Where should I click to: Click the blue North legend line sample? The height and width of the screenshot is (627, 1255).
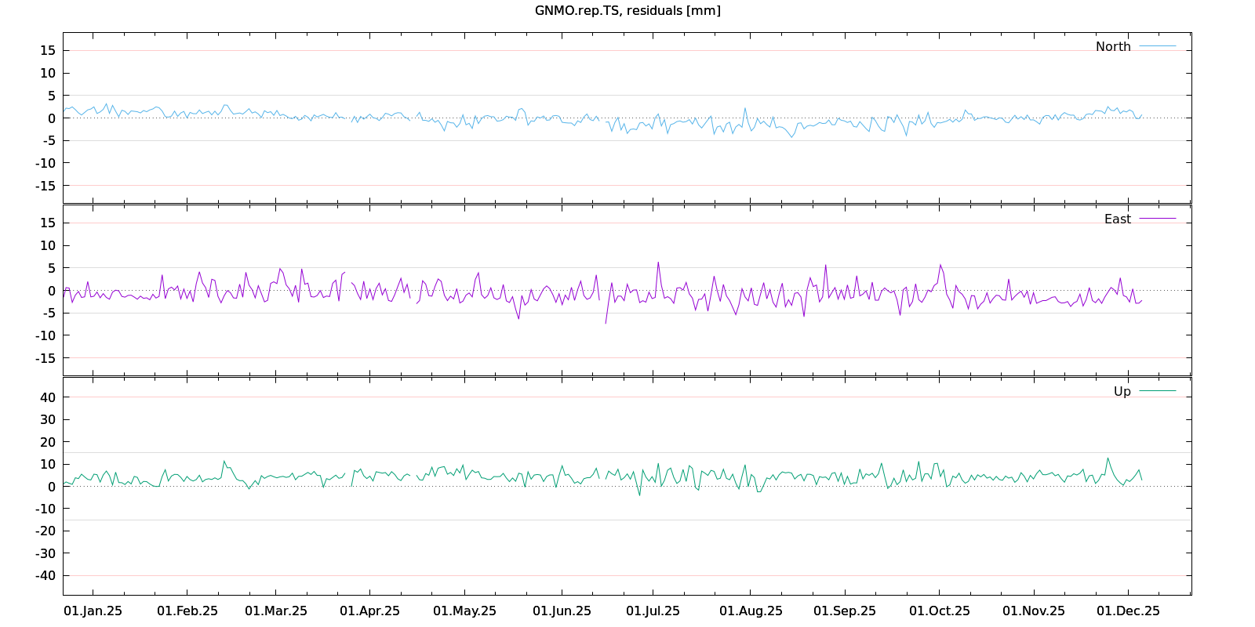[x=1157, y=47]
